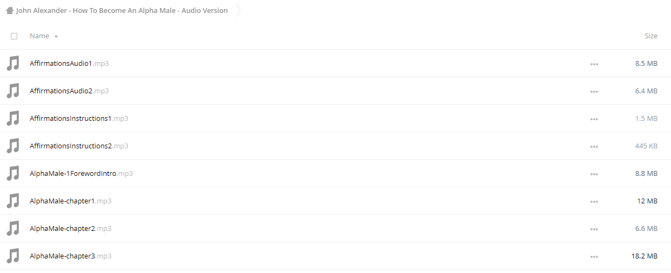Open more options for AlphaMale-chapter3.mp3
Viewport: 671px width, 273px height.
pos(594,256)
